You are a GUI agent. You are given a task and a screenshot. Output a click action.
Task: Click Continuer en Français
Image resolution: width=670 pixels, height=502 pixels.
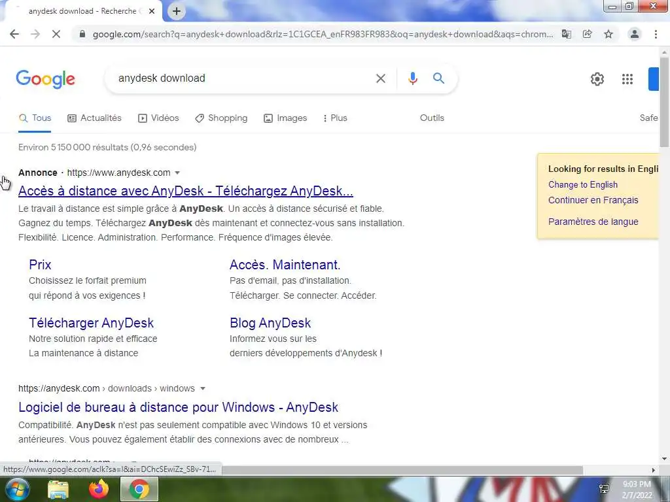click(593, 200)
